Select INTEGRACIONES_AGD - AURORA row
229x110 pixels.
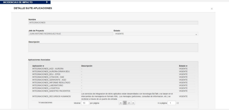[114, 69]
